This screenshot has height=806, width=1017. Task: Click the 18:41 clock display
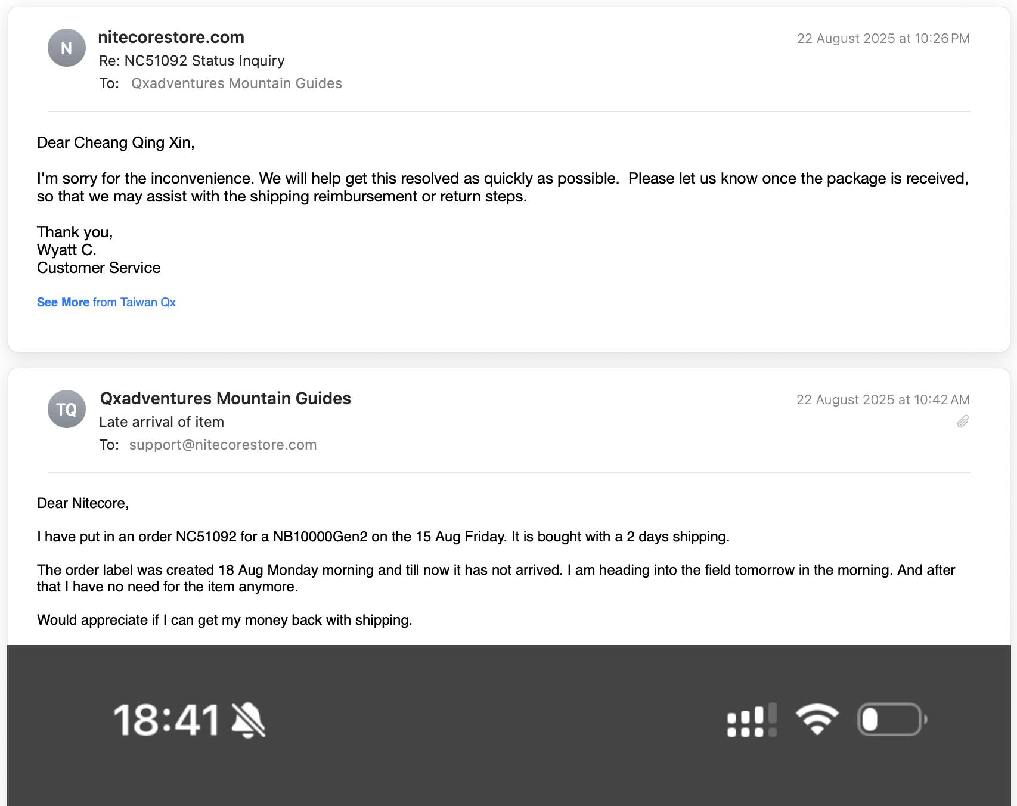[x=166, y=720]
